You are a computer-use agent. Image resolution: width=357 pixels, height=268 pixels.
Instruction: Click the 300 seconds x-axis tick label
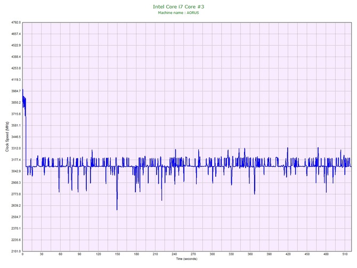point(212,254)
